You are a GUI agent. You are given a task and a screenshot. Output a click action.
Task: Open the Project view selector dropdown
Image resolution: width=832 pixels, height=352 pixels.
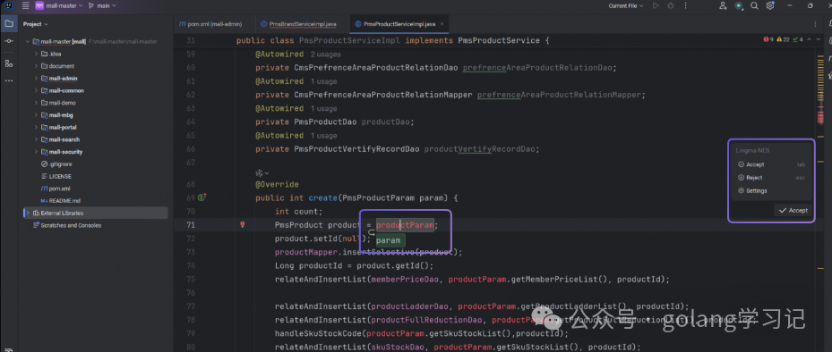pos(36,24)
